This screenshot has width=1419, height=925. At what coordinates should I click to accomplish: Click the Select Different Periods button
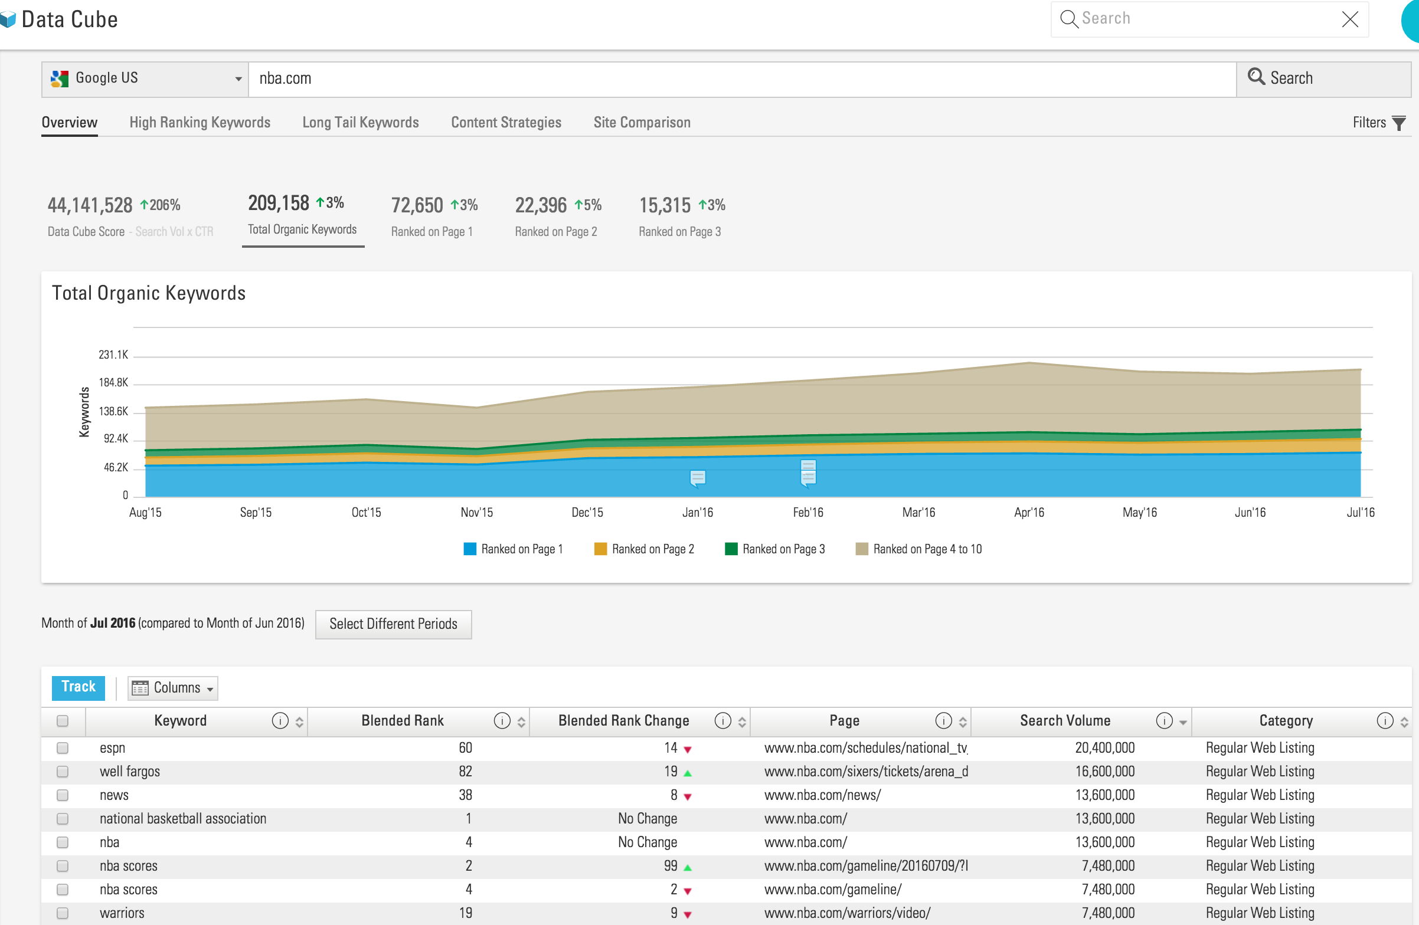[x=393, y=624]
